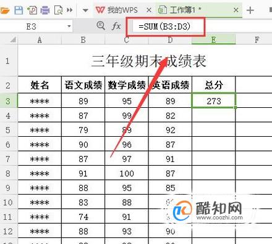
Task: Select row 12 header
Action: click(x=8, y=231)
